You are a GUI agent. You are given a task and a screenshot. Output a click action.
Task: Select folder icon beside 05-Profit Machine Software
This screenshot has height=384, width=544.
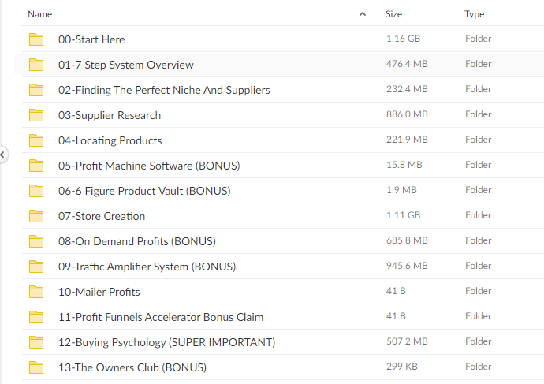(x=36, y=166)
